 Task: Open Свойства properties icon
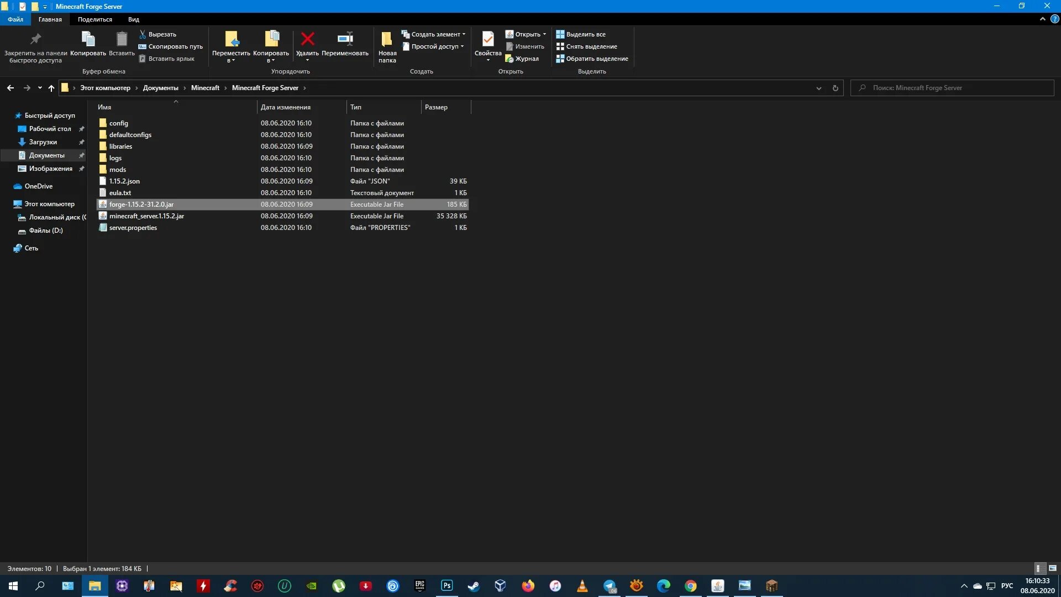(488, 39)
